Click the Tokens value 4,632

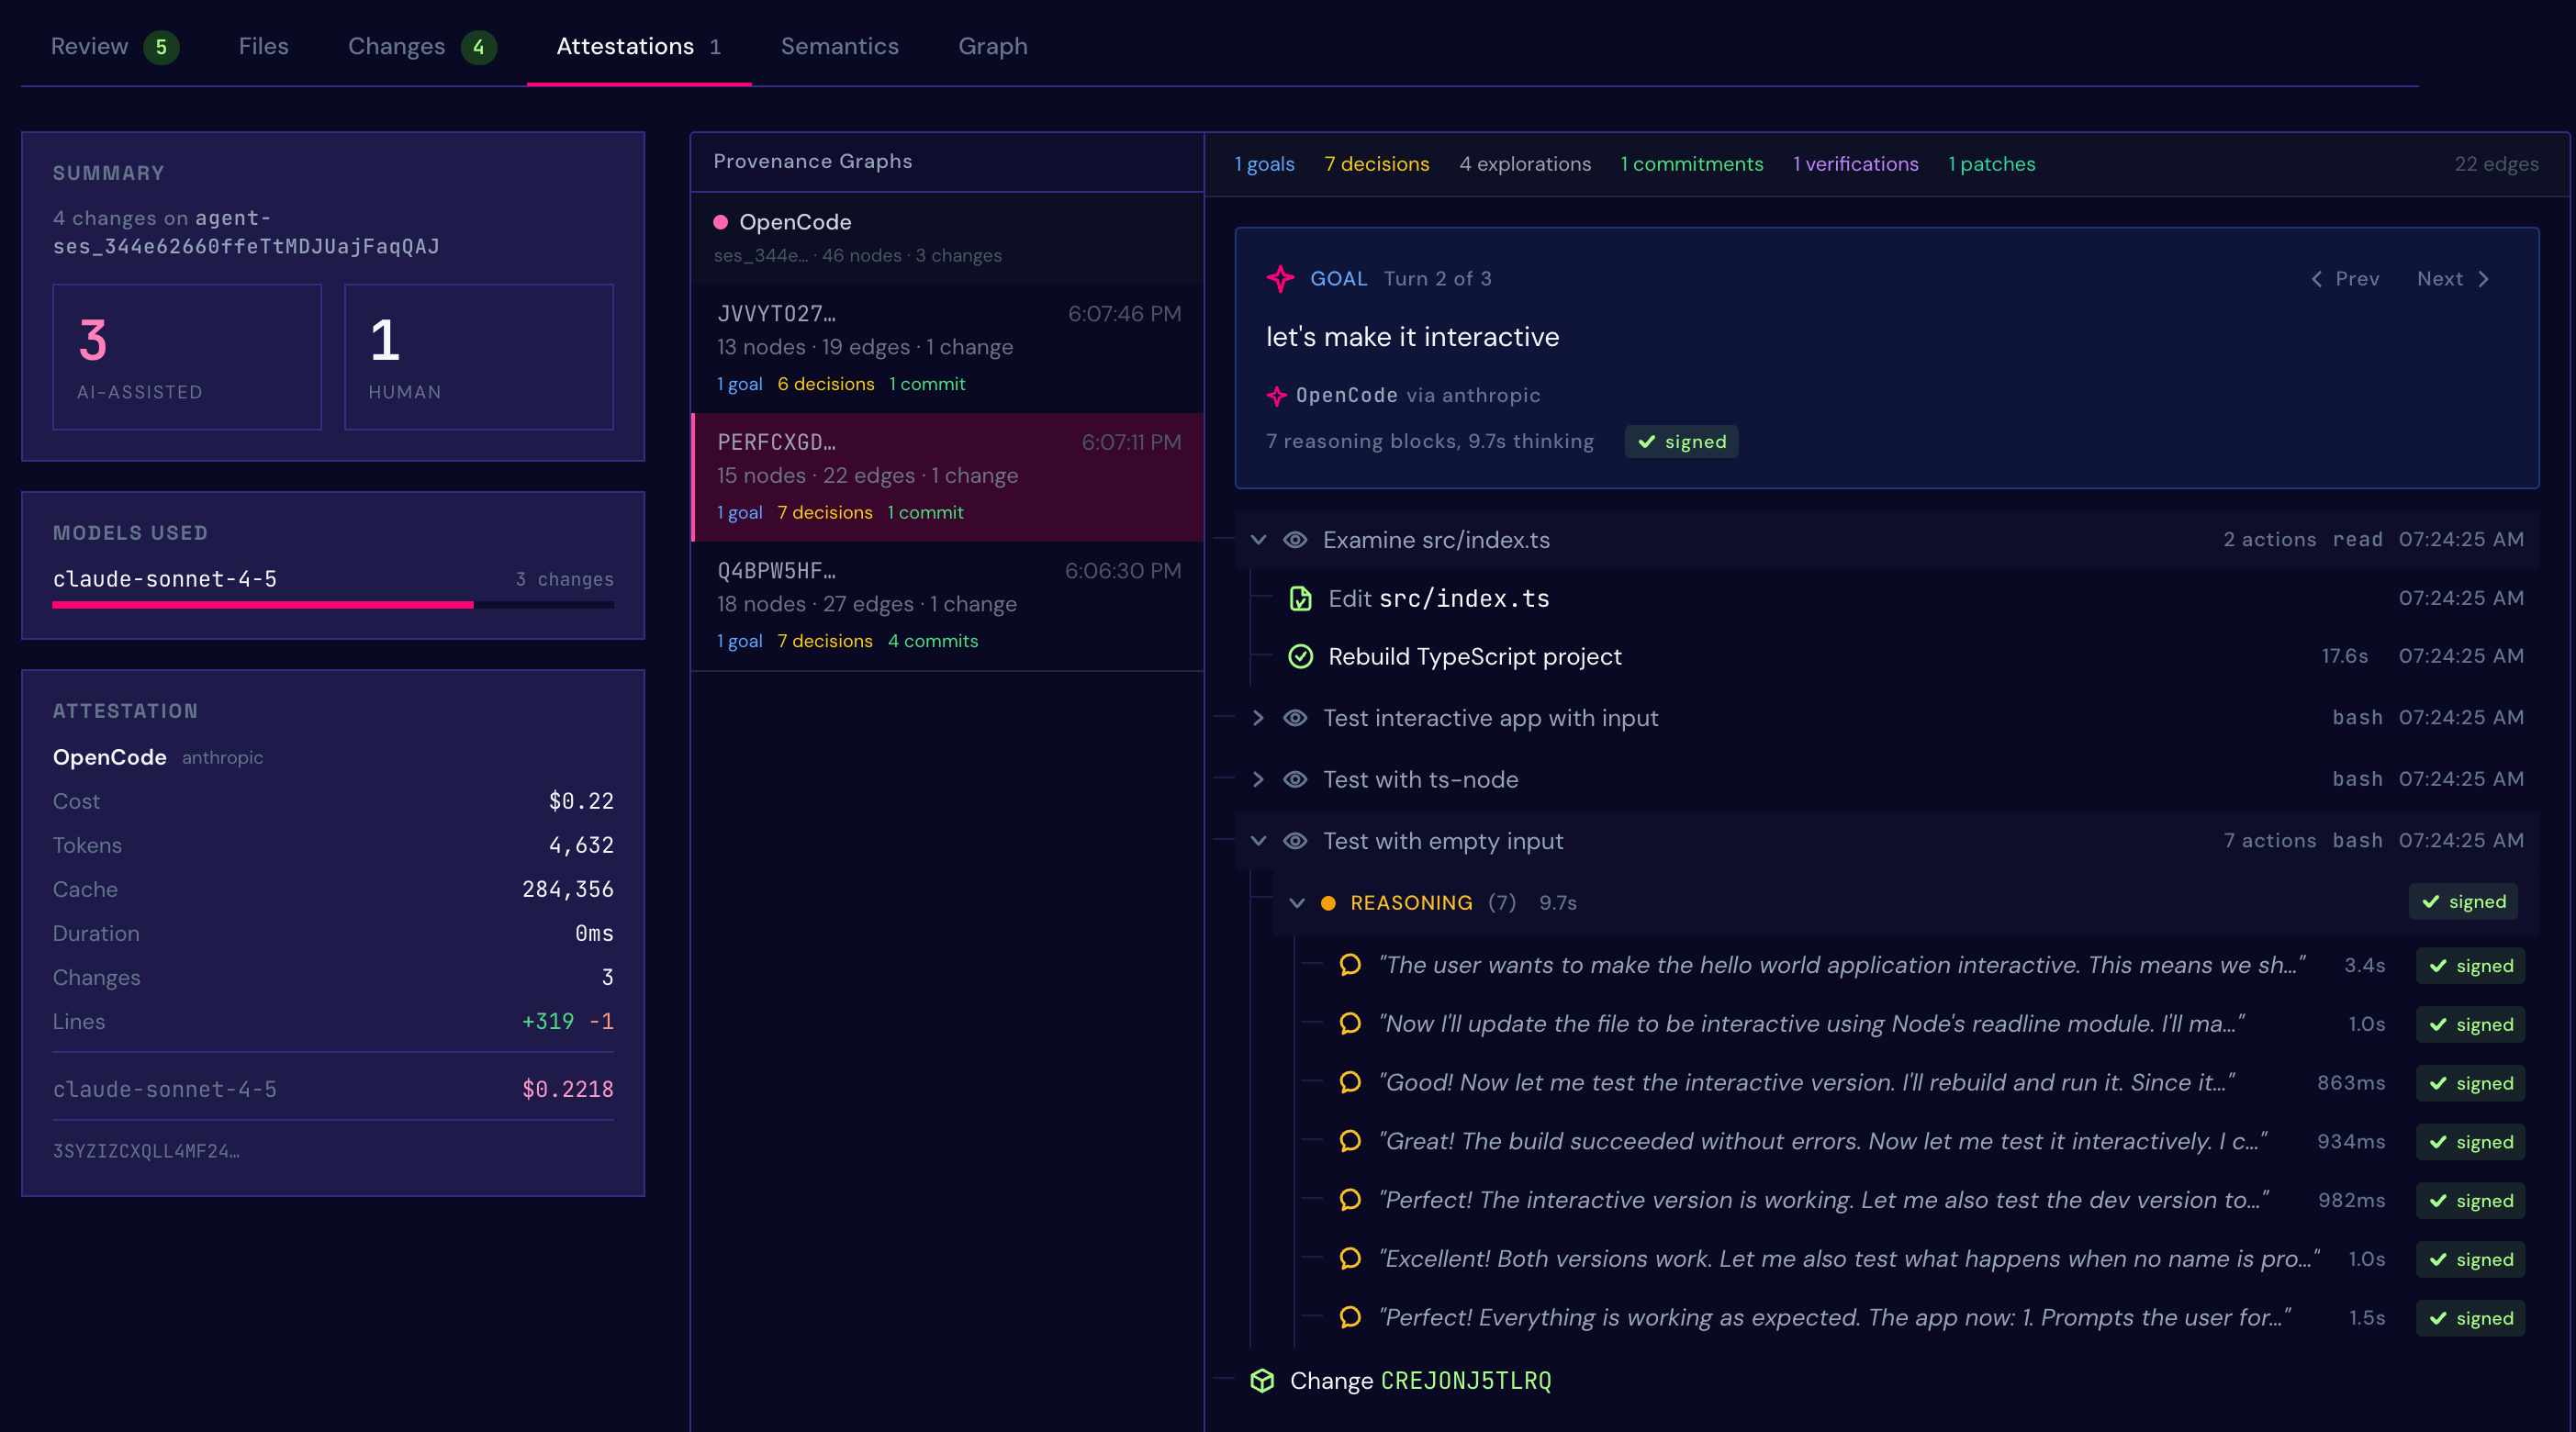click(581, 845)
